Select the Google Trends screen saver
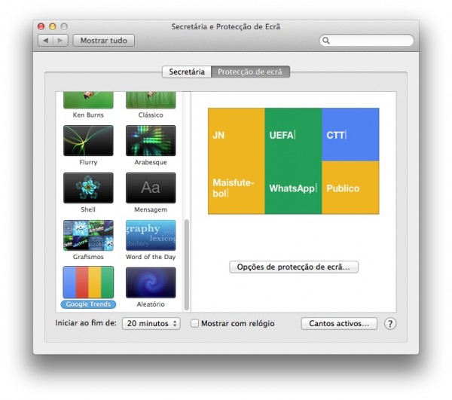Image resolution: width=452 pixels, height=400 pixels. [88, 282]
